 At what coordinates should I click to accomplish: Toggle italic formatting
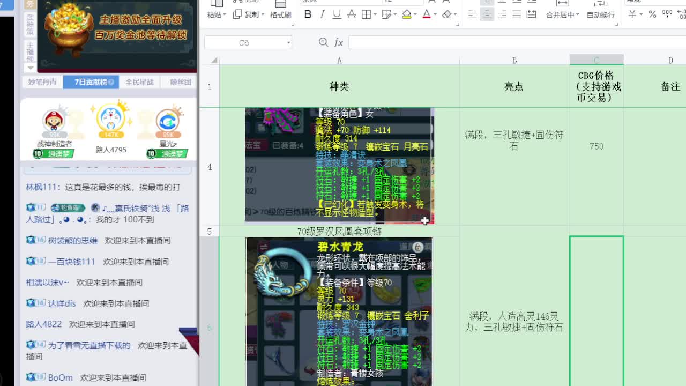coord(322,14)
